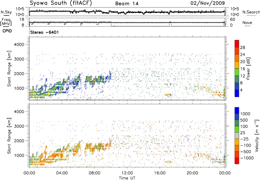Click the 16 label on Power colorbar

242,69
